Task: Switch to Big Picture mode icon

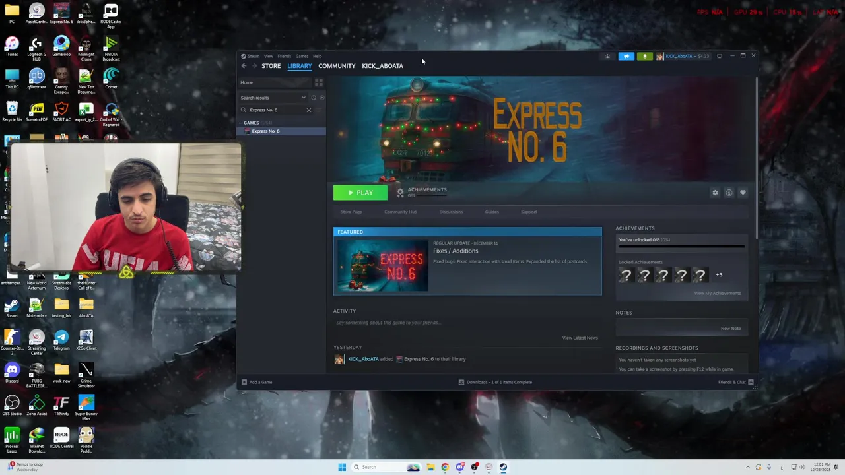Action: click(720, 56)
